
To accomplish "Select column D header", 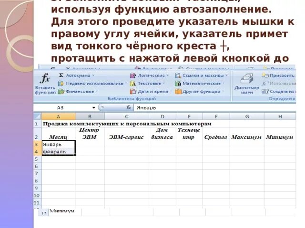I will [x=163, y=116].
